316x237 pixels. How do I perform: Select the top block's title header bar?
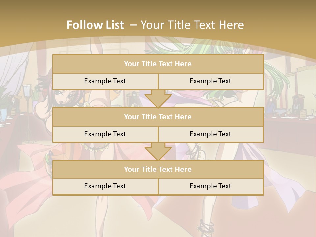[158, 64]
